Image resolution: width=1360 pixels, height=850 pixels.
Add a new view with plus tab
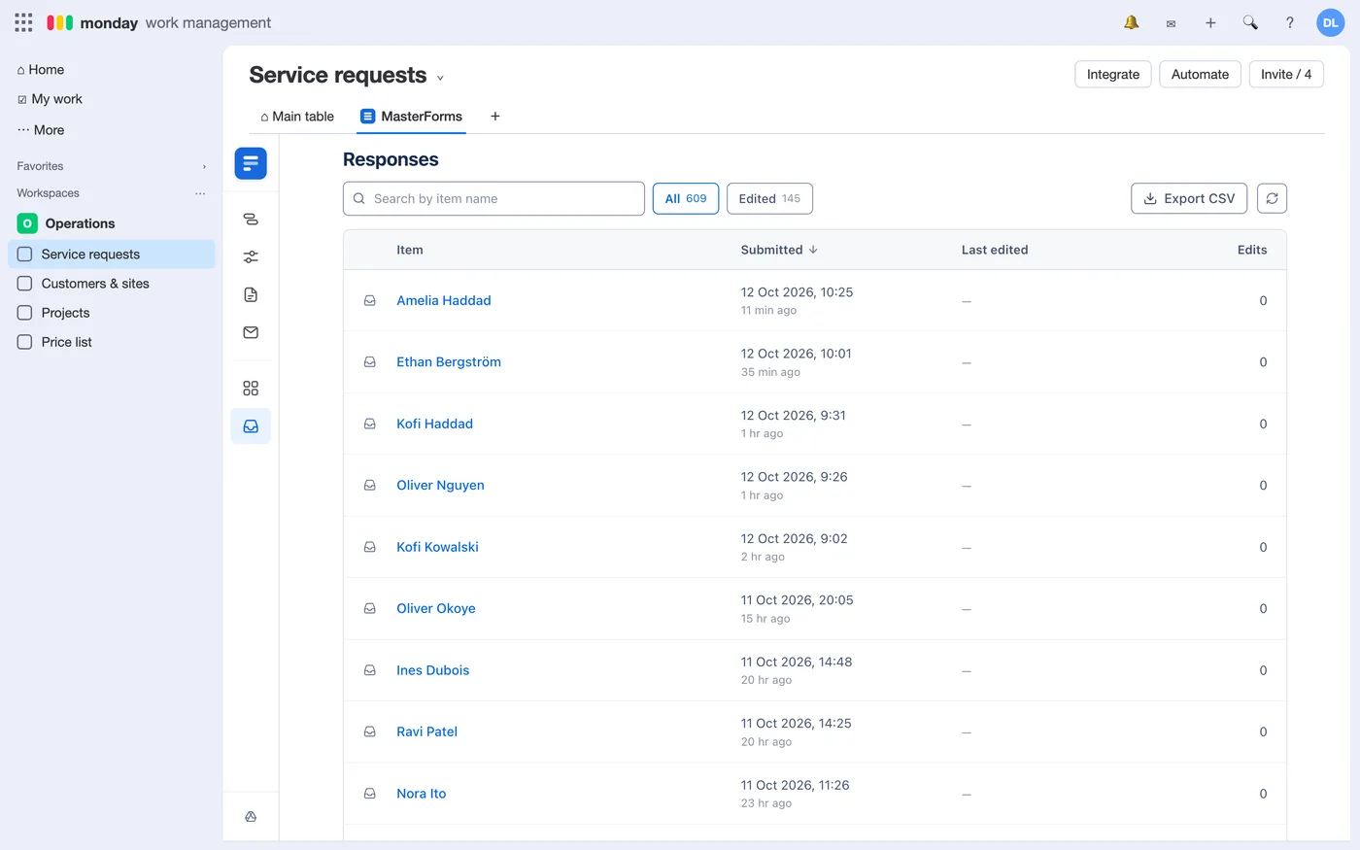click(495, 117)
